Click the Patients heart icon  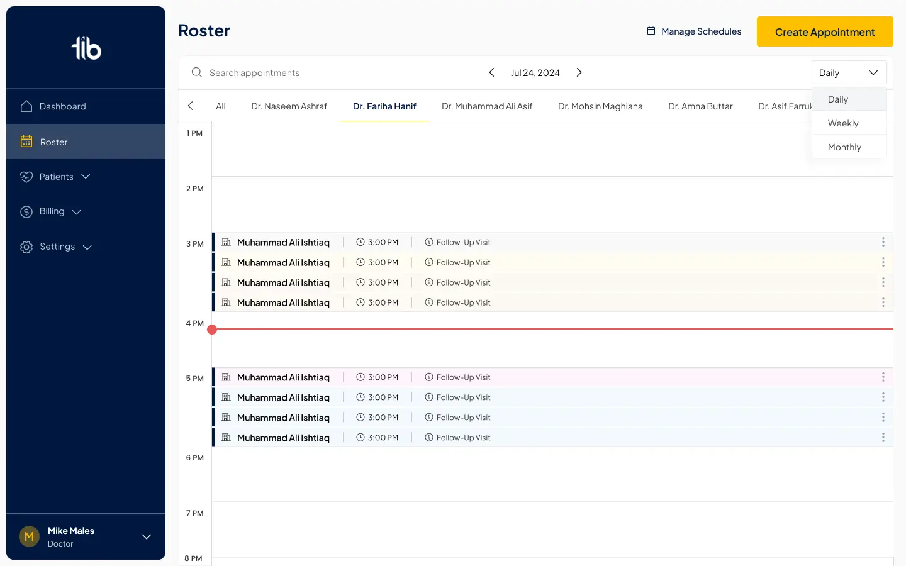26,177
